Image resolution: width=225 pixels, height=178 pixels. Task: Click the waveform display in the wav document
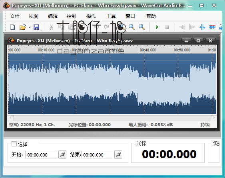point(112,84)
